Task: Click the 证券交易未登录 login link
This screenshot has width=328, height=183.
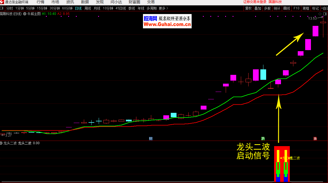Action: [255, 2]
